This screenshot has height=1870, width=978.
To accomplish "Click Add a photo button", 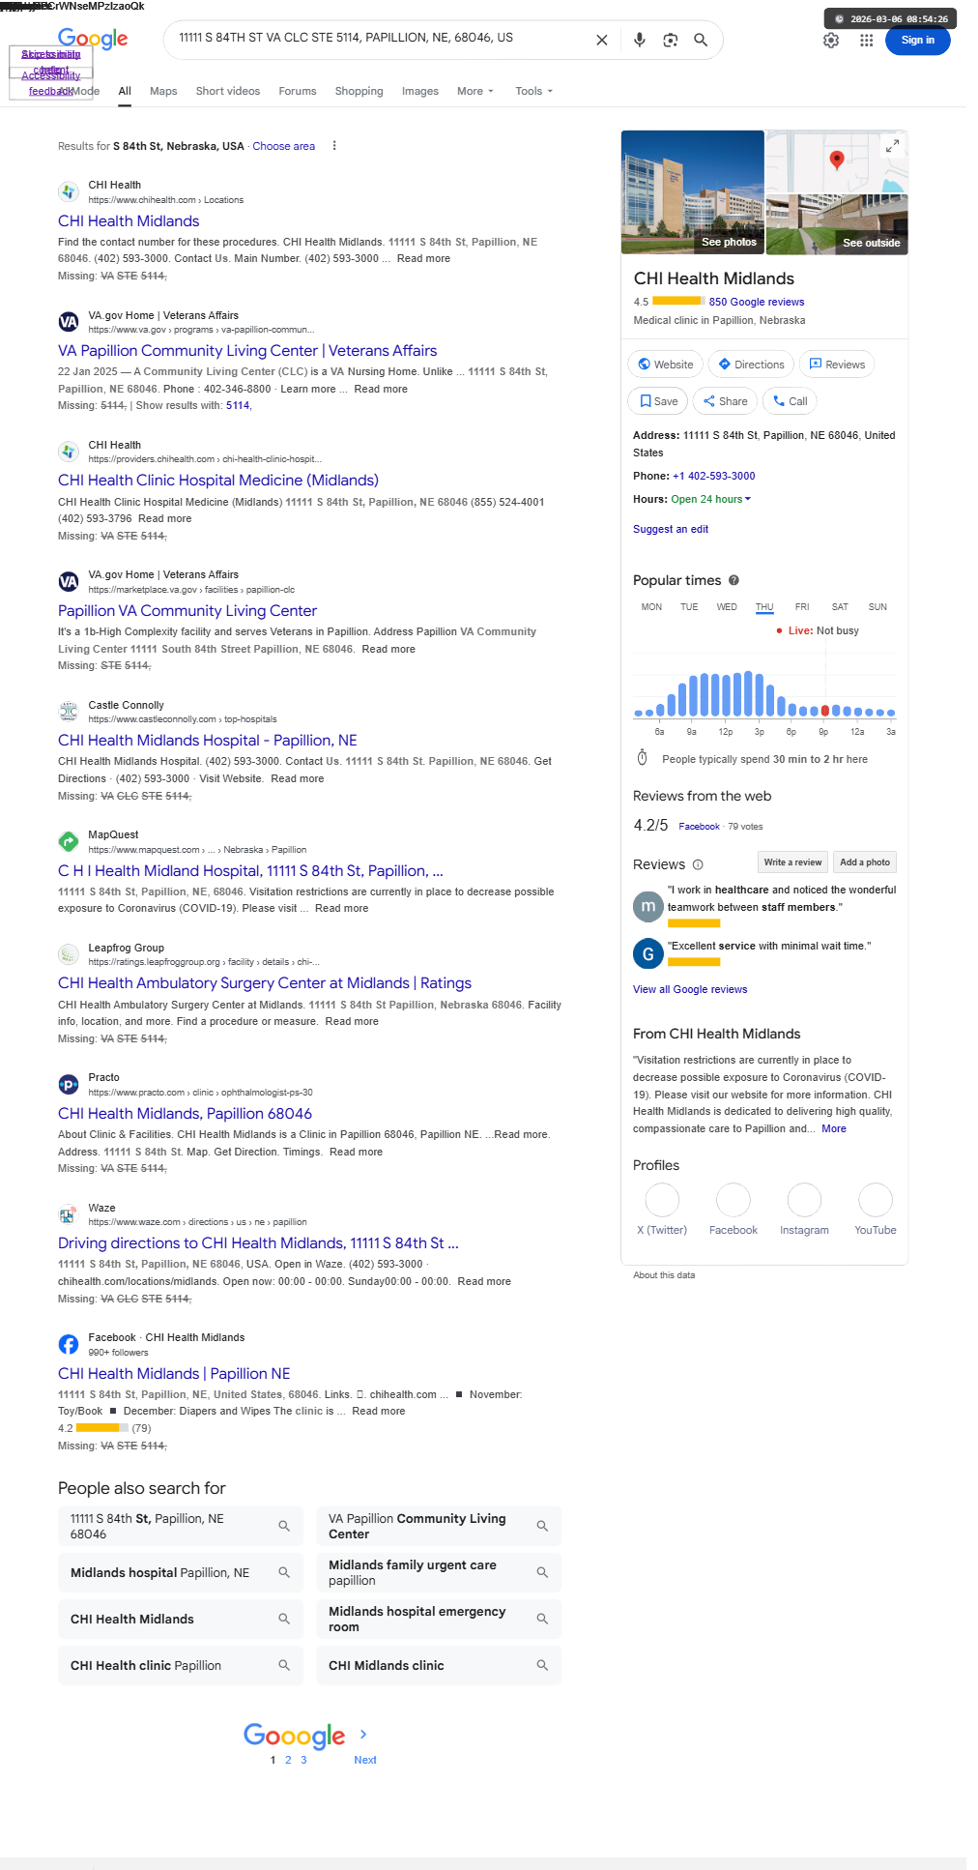I will pyautogui.click(x=865, y=862).
